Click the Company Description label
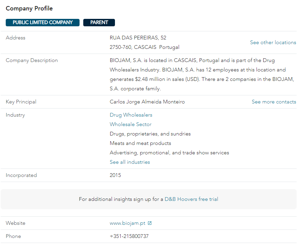 (32, 60)
